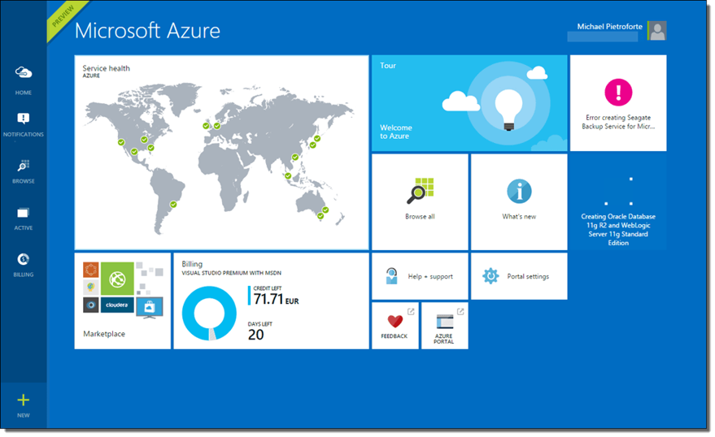Select NEW label in sidebar

click(x=24, y=416)
